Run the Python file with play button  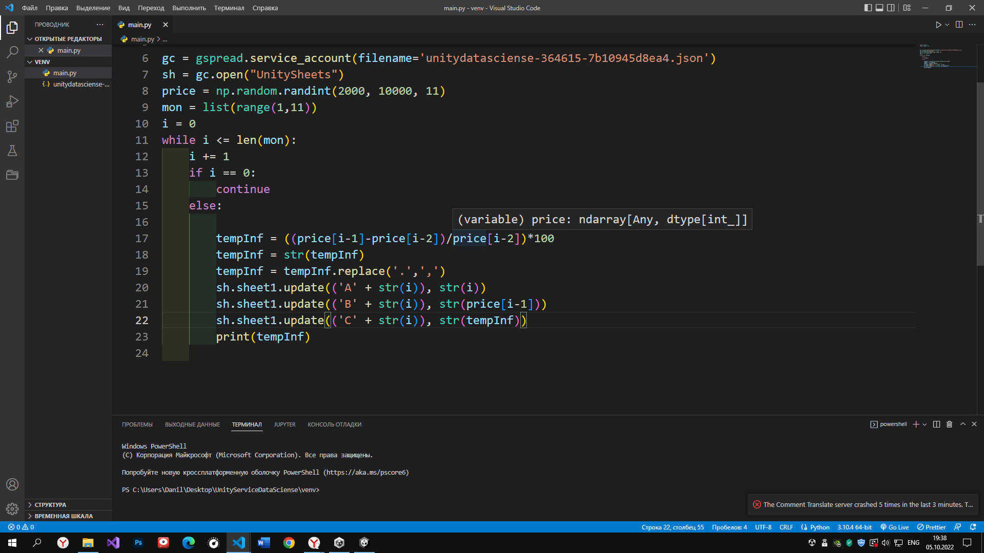point(938,25)
